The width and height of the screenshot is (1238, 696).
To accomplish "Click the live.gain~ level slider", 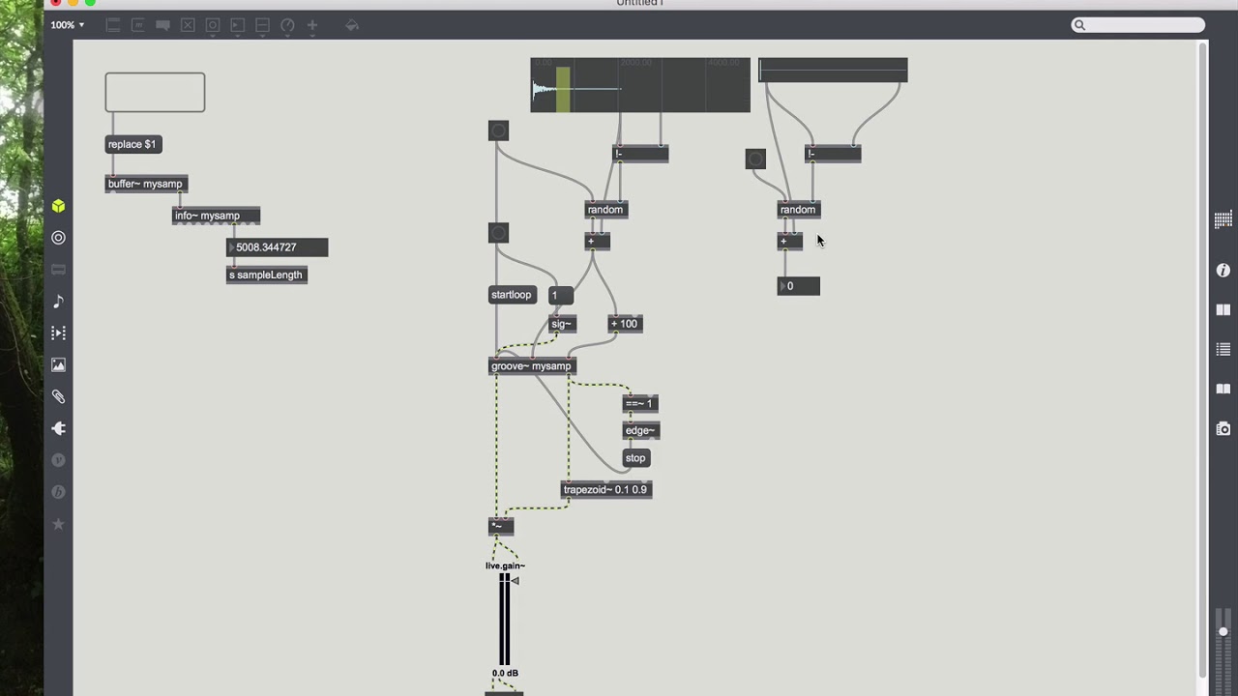I will (x=504, y=619).
